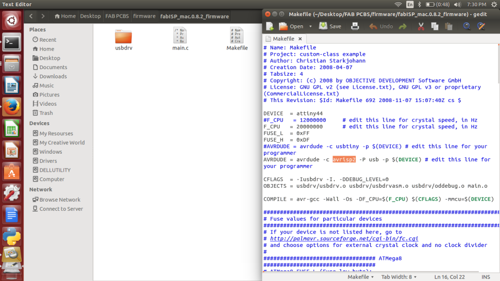Open Home in Places sidebar
Screen dimensions: 500x281
pyautogui.click(x=43, y=49)
